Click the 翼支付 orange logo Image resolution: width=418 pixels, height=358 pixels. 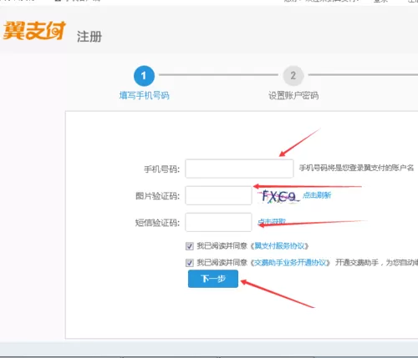(x=34, y=31)
